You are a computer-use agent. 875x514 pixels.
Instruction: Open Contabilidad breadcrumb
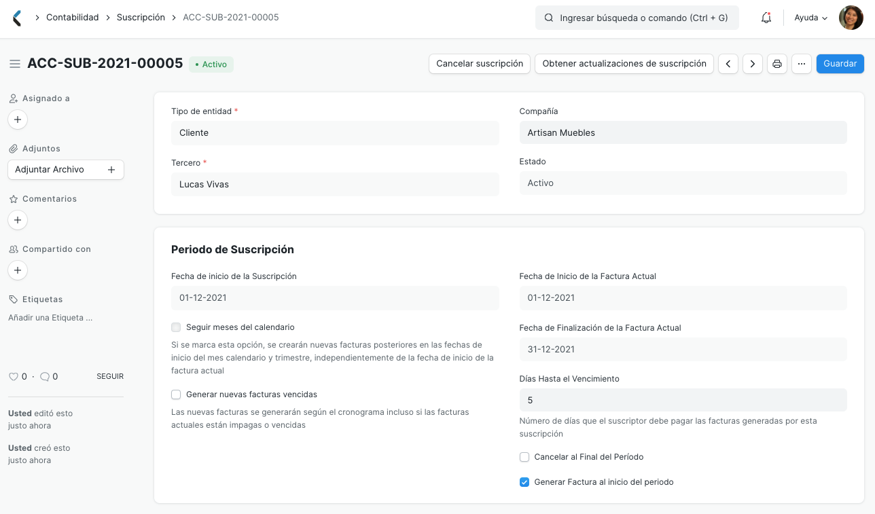[x=73, y=18]
